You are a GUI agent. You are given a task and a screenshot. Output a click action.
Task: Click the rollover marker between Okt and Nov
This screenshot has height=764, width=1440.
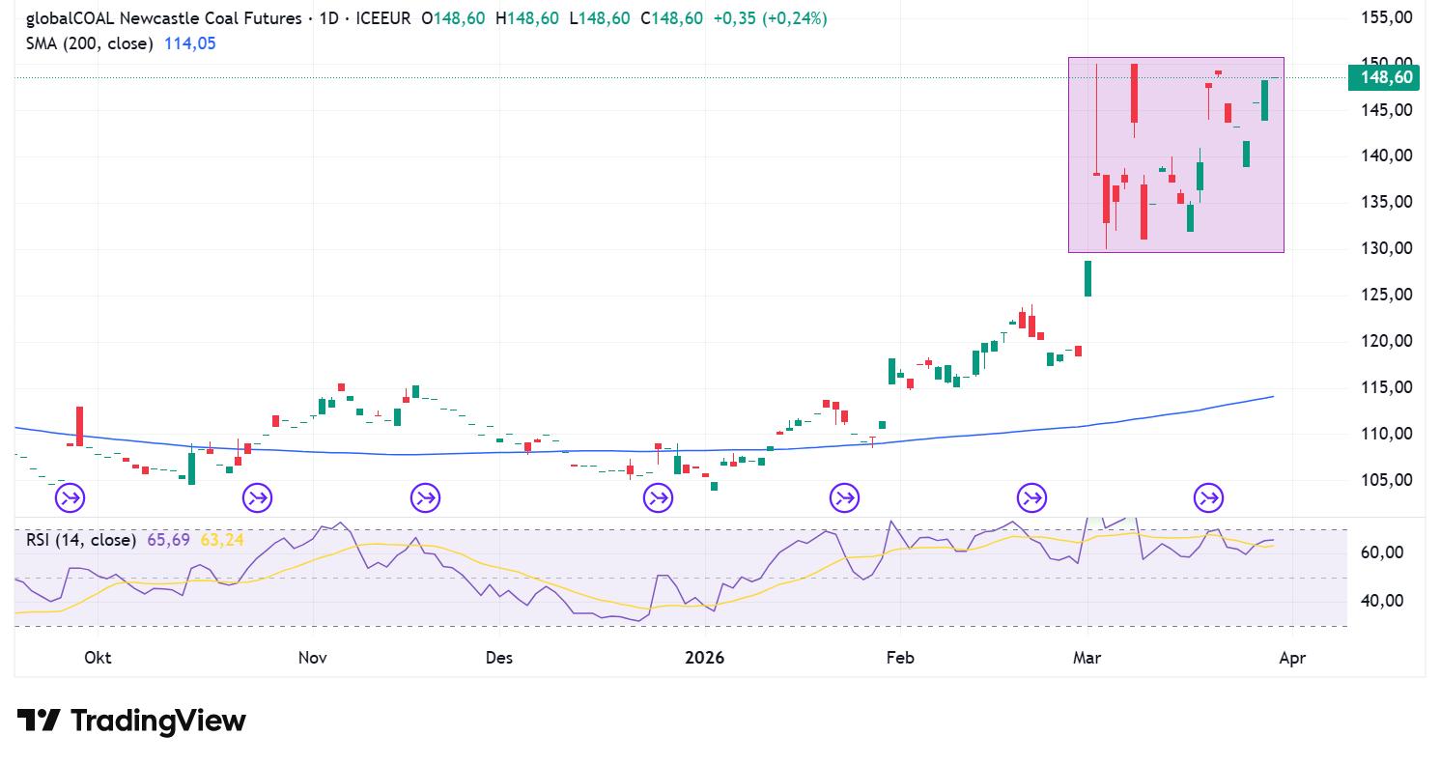257,498
